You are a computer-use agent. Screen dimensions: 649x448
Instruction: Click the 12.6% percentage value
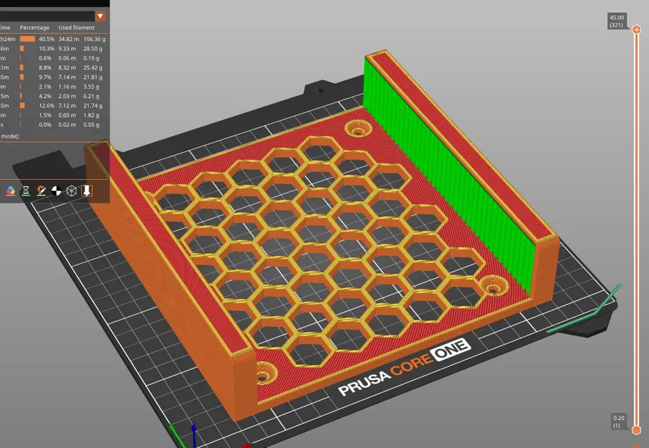(47, 105)
